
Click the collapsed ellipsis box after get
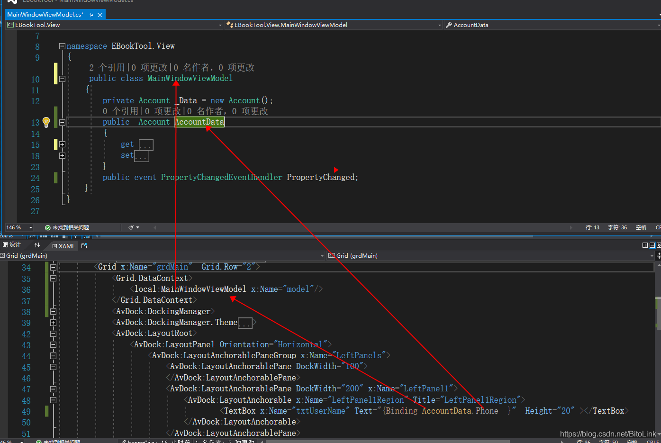coord(146,145)
